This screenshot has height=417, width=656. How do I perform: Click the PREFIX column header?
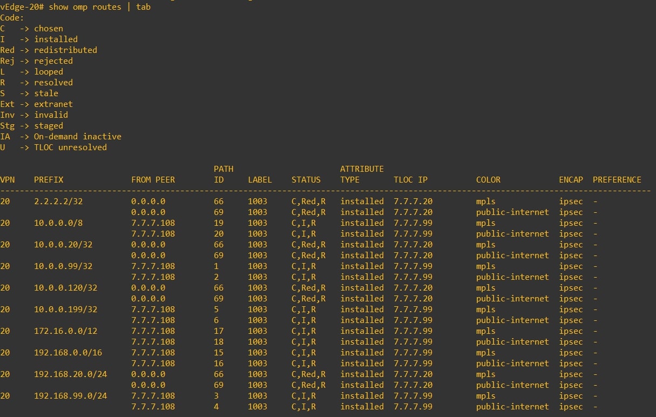click(x=48, y=180)
